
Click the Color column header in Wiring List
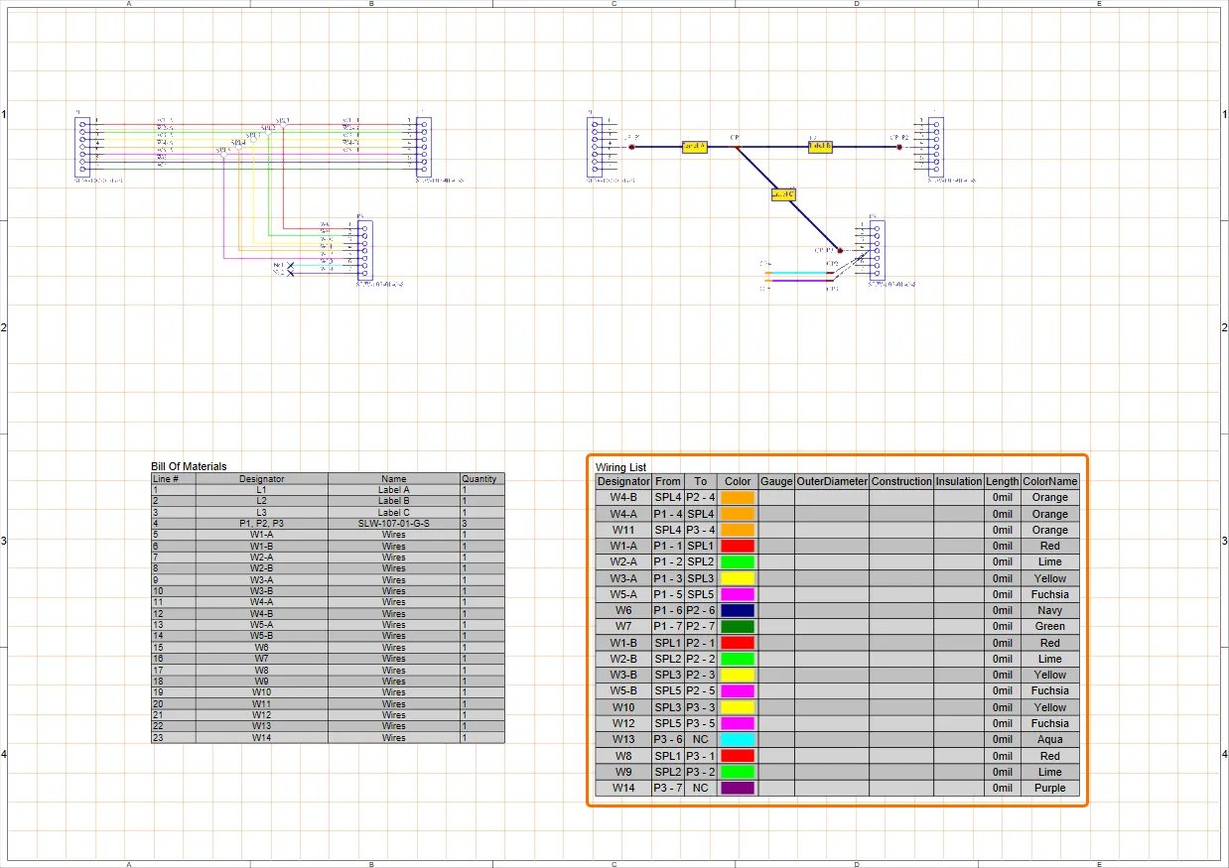tap(738, 481)
